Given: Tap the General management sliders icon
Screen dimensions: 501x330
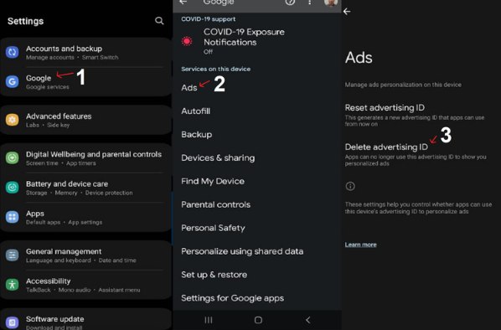Looking at the screenshot, I should point(12,255).
